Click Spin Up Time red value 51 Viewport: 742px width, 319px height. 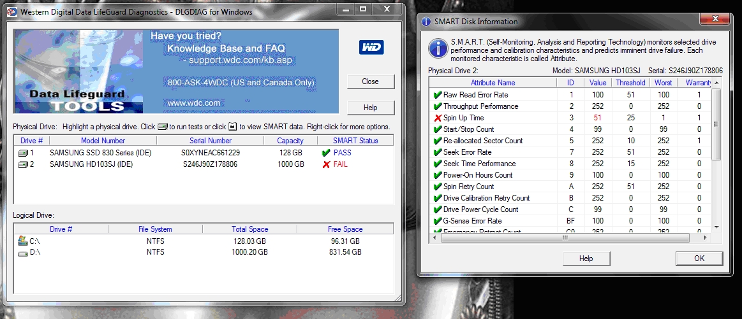[598, 118]
